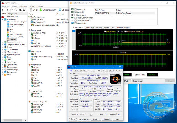Enable the Stress cache checkbox
This screenshot has height=123, width=177.
76,15
